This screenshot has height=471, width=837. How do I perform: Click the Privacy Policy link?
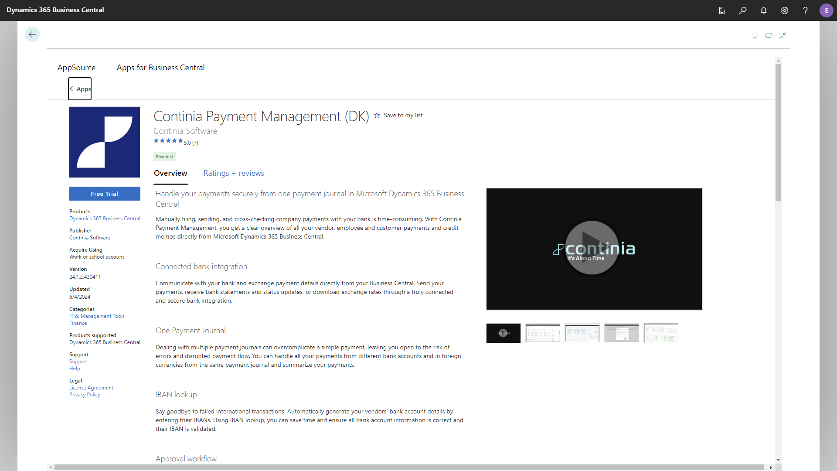coord(84,395)
